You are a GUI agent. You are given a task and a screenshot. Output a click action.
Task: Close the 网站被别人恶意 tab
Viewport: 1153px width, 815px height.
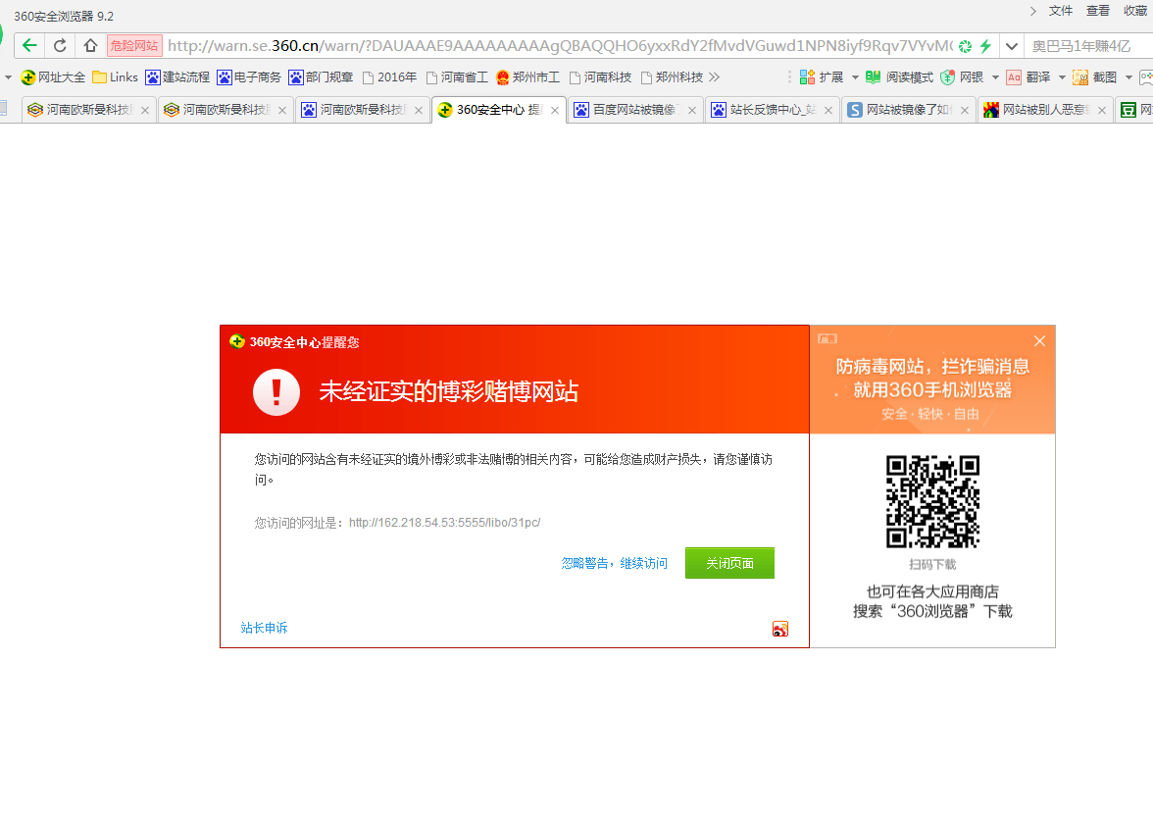point(1102,110)
